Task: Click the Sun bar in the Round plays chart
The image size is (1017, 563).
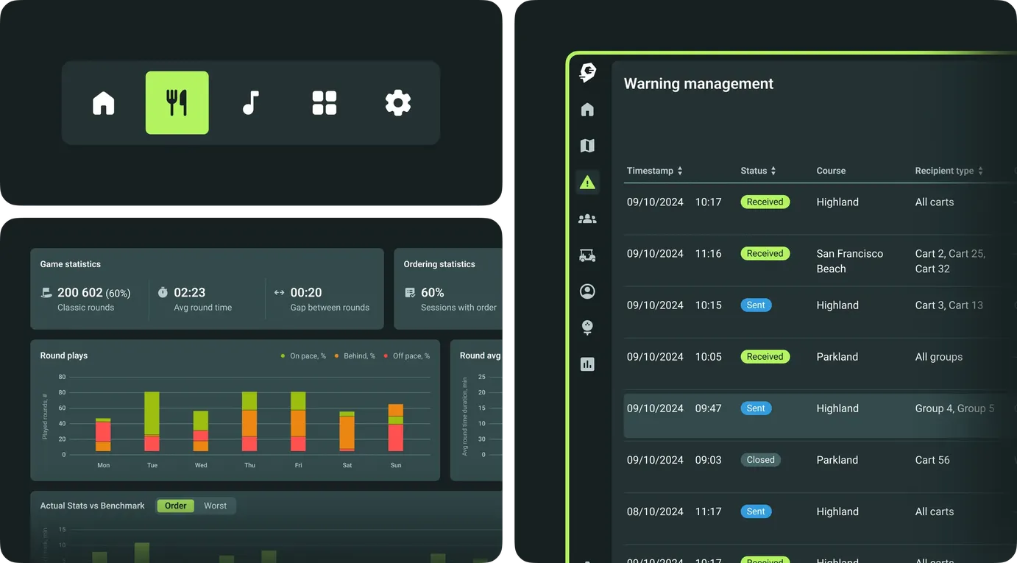Action: (396, 428)
